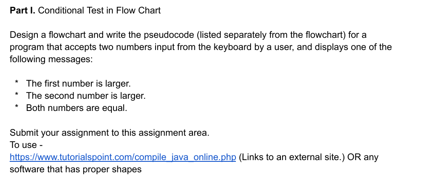Click the "(Links to an external site.)" text

292,157
